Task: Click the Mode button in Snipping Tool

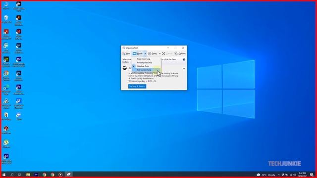Action: (x=138, y=54)
